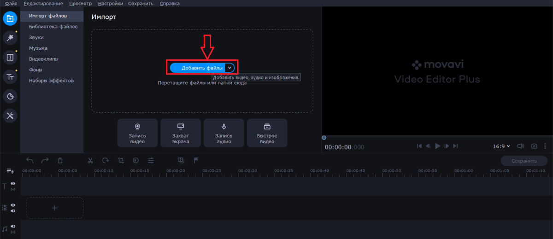Open the Filters magic wand tab
The width and height of the screenshot is (553, 239).
[x=10, y=38]
